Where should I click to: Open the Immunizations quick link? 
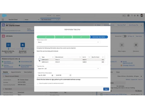(x=26, y=62)
